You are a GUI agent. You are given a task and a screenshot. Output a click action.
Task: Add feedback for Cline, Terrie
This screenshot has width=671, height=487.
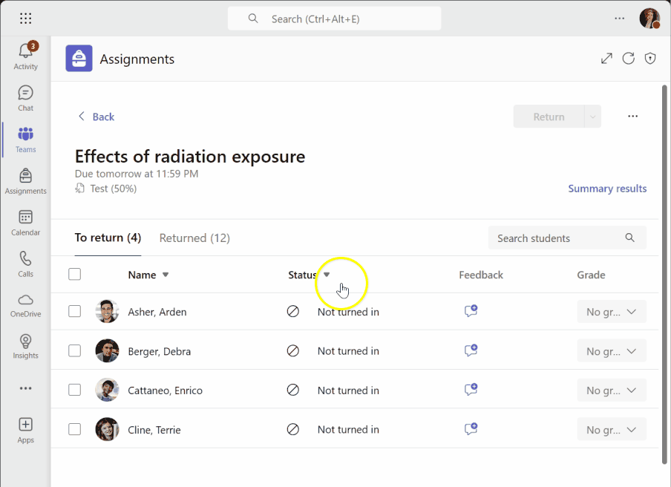pyautogui.click(x=471, y=429)
